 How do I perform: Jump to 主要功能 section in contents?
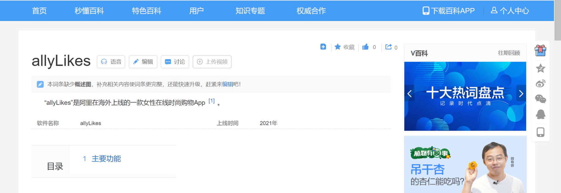click(x=106, y=159)
